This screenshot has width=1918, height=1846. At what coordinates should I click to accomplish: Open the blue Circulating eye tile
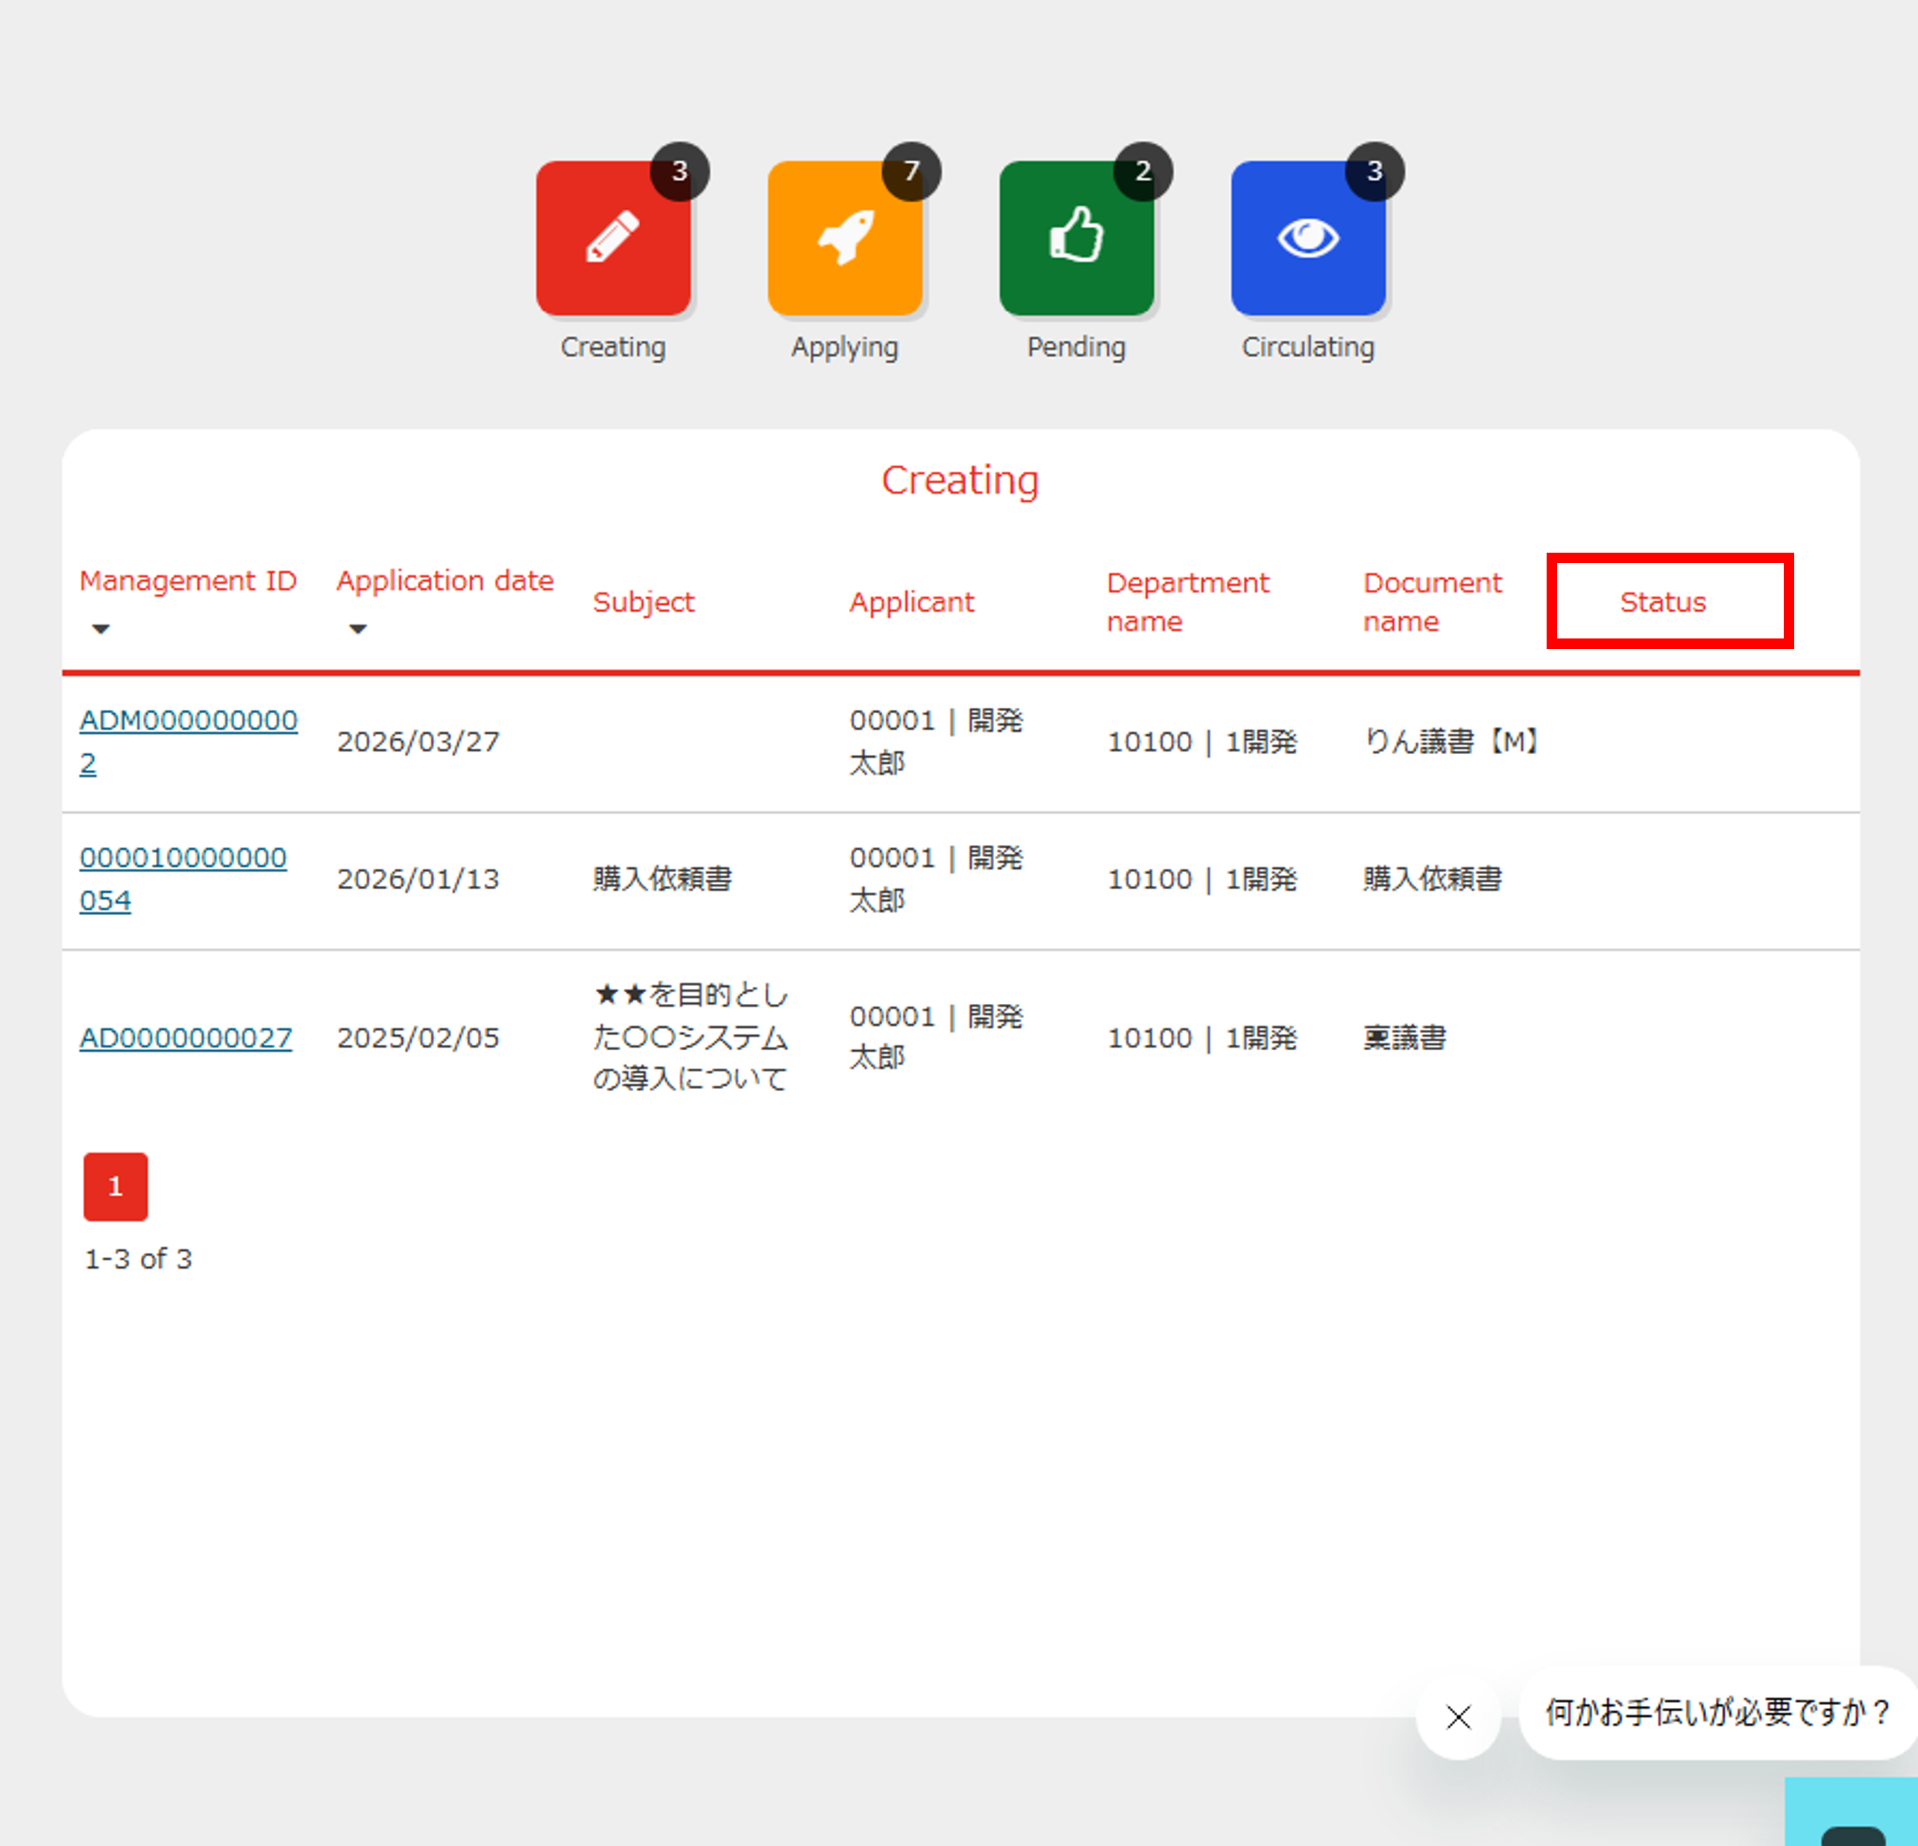click(1308, 238)
